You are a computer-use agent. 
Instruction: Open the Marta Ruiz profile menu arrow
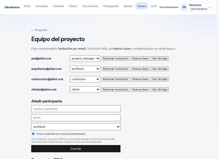[210, 7]
